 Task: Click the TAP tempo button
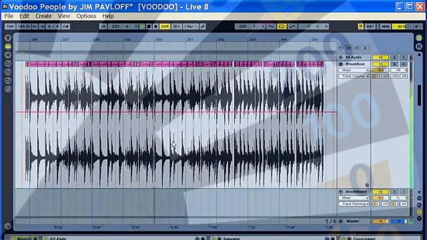click(10, 27)
